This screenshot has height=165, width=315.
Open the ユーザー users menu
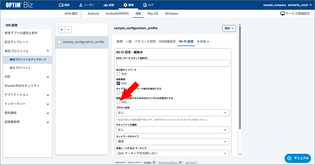(86, 5)
